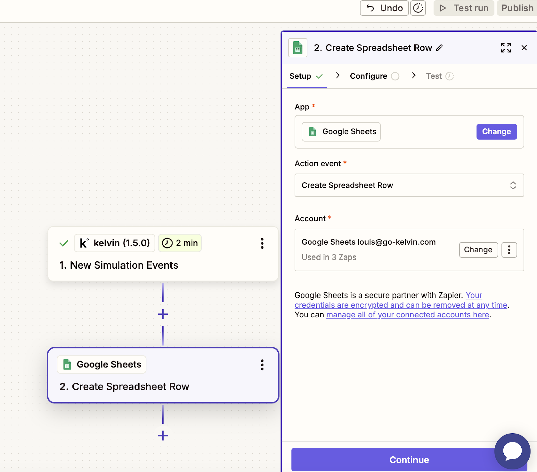Click the Google Sheets chip on step 2

[102, 364]
